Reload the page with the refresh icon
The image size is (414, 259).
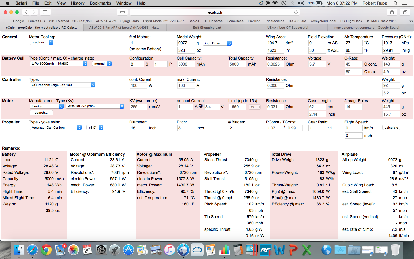click(x=296, y=12)
